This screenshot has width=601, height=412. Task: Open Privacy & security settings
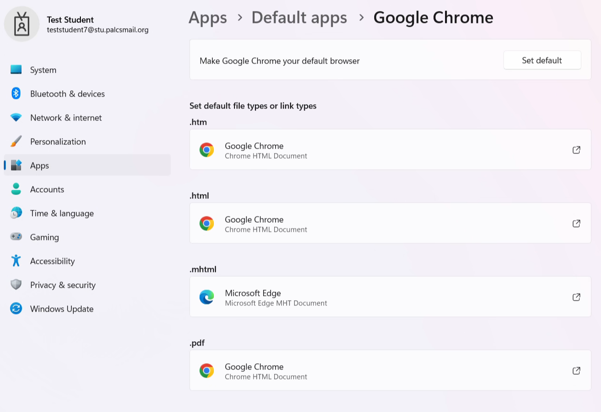(x=87, y=285)
